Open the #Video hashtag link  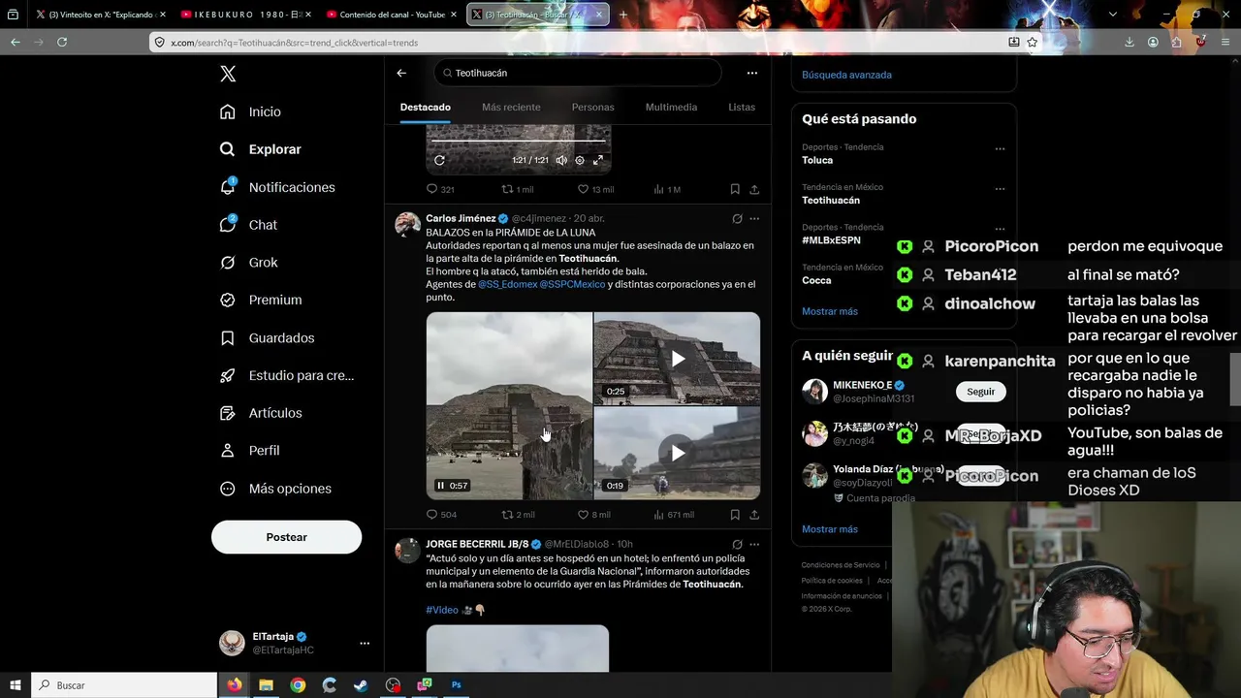click(442, 610)
